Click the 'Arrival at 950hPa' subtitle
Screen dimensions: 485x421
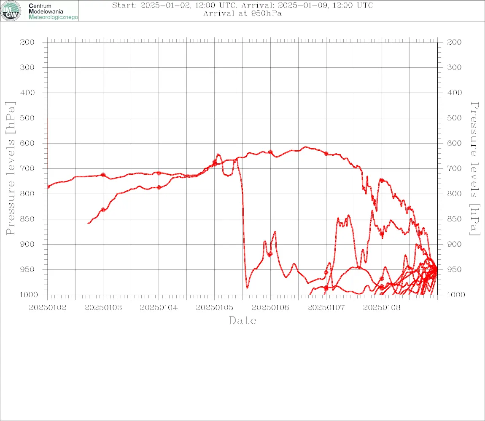click(x=242, y=13)
